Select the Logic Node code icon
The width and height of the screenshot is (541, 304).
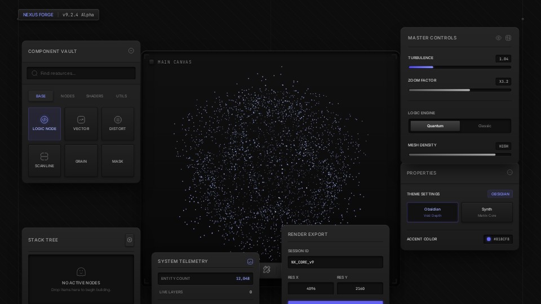pyautogui.click(x=44, y=119)
